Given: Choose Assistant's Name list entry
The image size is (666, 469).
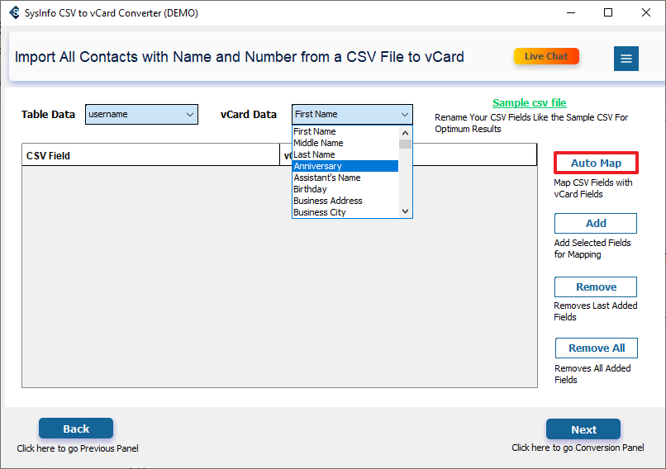Looking at the screenshot, I should click(345, 178).
